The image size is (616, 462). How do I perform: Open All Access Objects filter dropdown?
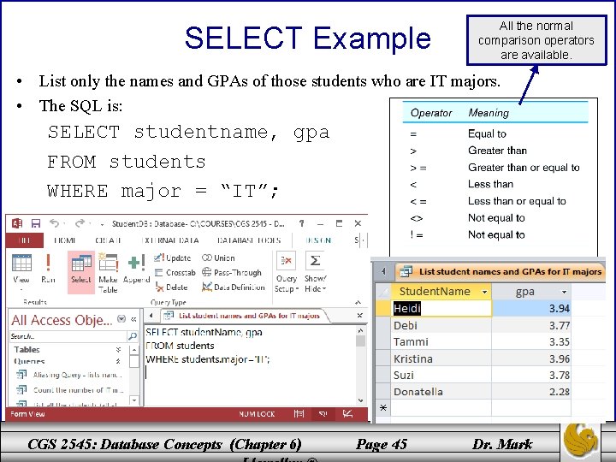(x=121, y=319)
